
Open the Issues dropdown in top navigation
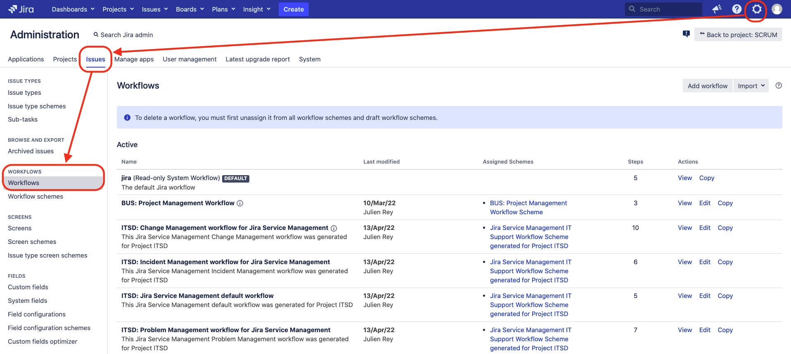coord(155,9)
